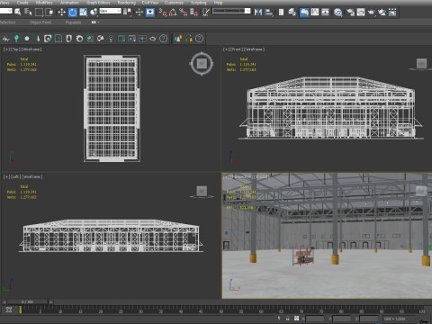Toggle the Selection Lock padlock
The height and width of the screenshot is (324, 432).
pos(287,319)
